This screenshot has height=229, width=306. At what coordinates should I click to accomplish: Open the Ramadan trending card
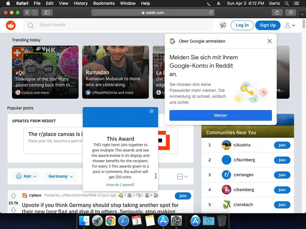pyautogui.click(x=116, y=72)
